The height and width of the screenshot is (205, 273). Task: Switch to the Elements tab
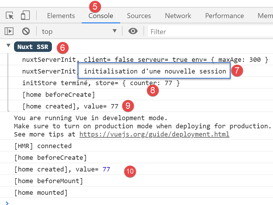coord(61,16)
